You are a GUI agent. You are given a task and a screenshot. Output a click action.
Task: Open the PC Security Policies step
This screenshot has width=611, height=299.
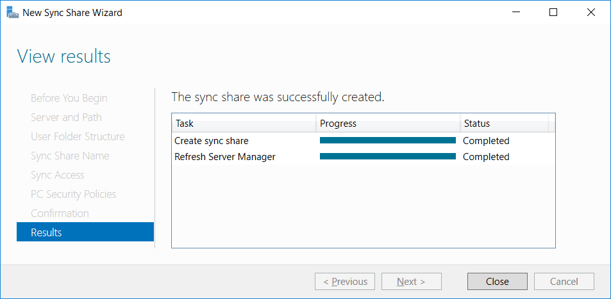pyautogui.click(x=73, y=194)
